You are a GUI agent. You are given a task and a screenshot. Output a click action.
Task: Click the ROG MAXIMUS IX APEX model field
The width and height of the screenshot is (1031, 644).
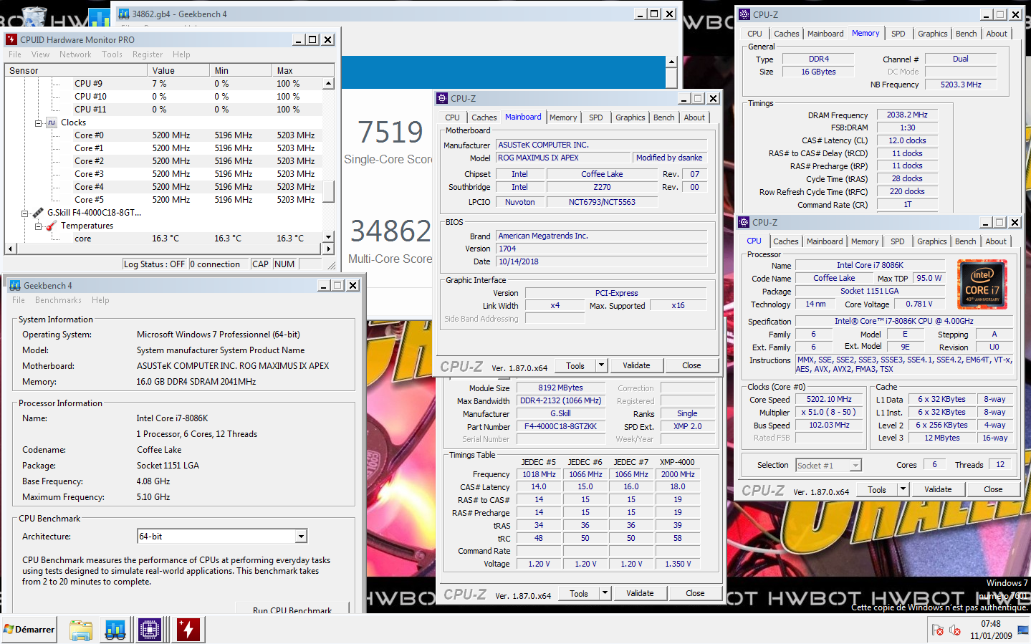coord(563,158)
